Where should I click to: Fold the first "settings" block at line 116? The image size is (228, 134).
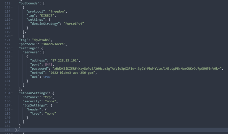coord(12,20)
